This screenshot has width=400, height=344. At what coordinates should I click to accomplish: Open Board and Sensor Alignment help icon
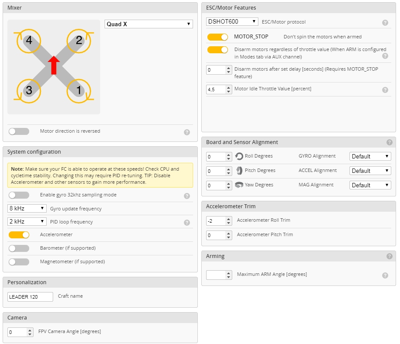(389, 142)
